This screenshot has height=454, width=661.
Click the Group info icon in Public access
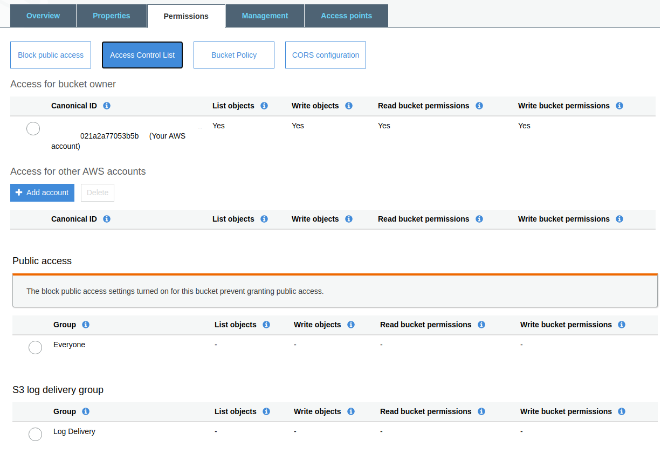coord(86,325)
